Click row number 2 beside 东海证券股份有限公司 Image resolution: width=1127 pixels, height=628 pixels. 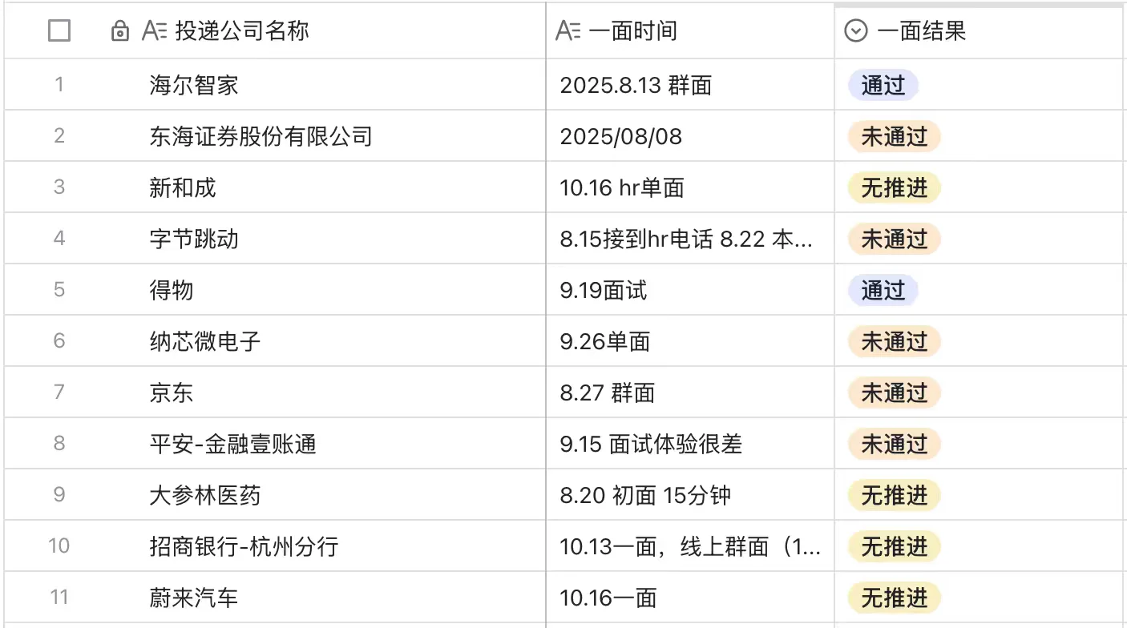[59, 136]
